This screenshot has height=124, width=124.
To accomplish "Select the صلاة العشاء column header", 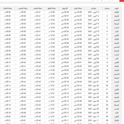I will tap(8, 8).
